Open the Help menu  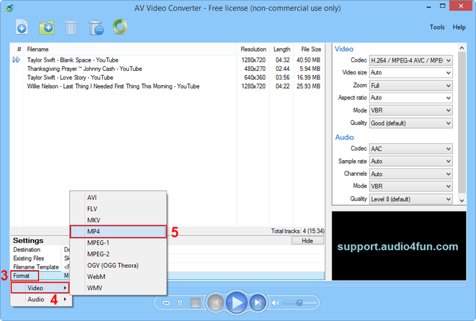pos(459,27)
